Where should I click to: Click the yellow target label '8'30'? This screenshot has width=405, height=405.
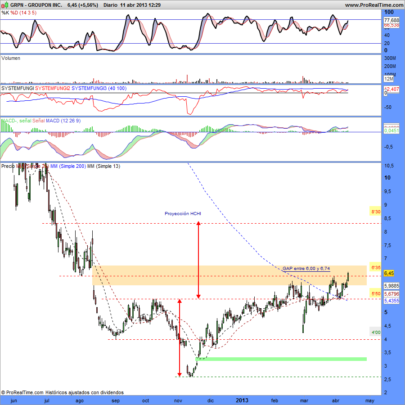pyautogui.click(x=376, y=212)
